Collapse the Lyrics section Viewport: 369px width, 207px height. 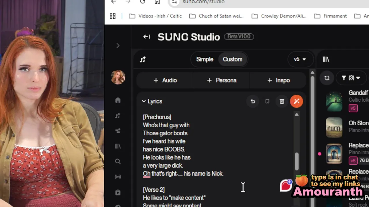152,101
